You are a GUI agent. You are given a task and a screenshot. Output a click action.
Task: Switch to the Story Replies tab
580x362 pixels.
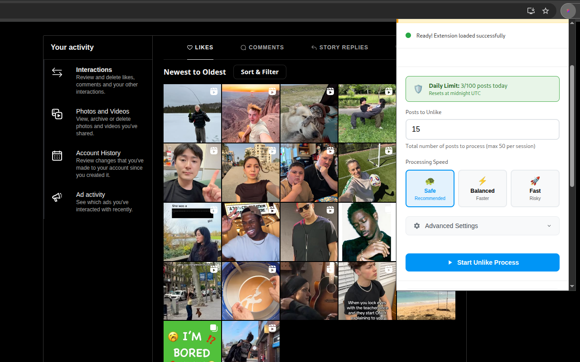(x=339, y=48)
